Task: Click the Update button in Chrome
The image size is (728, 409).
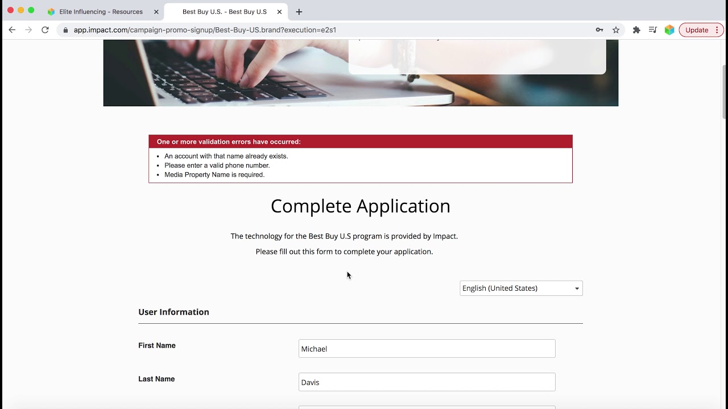Action: pos(701,30)
